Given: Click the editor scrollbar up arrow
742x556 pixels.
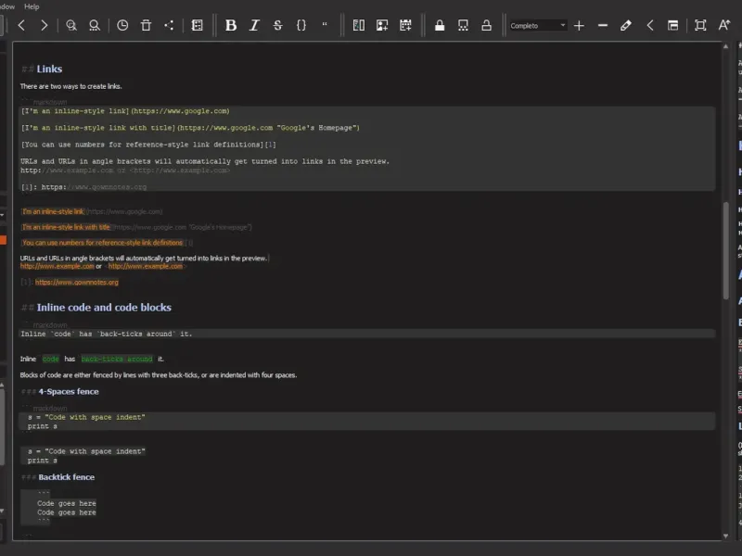Looking at the screenshot, I should pos(725,46).
